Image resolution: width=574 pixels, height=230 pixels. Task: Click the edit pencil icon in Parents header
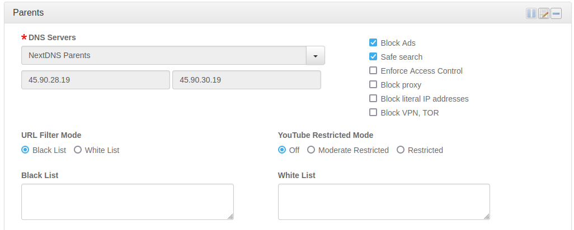pos(544,13)
